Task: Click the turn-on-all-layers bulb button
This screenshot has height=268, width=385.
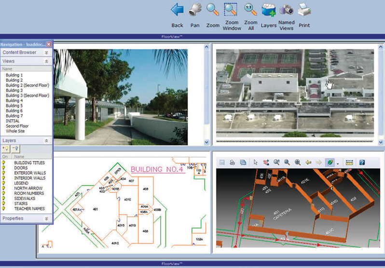Action: coord(5,149)
